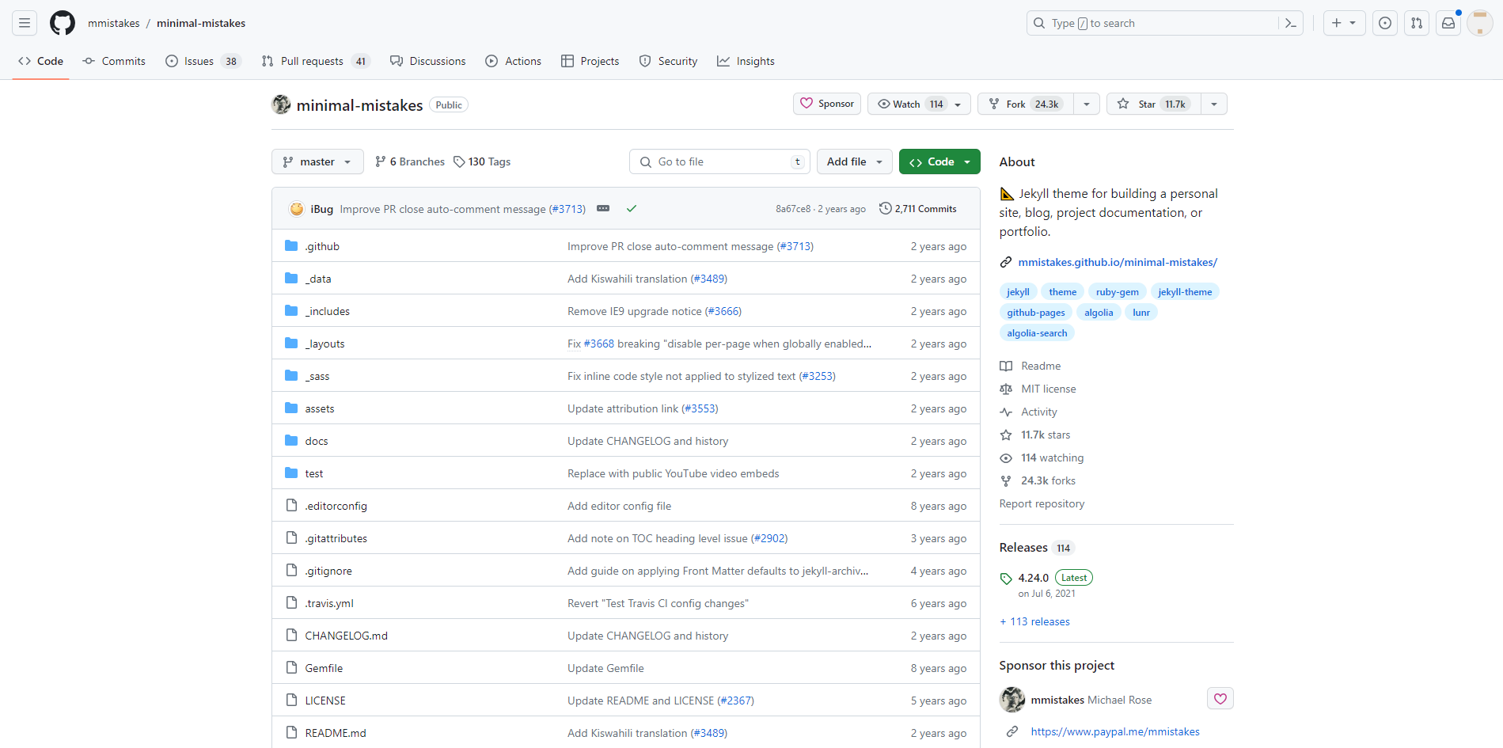This screenshot has width=1503, height=748.
Task: Open the create new plus dropdown
Action: [x=1344, y=23]
